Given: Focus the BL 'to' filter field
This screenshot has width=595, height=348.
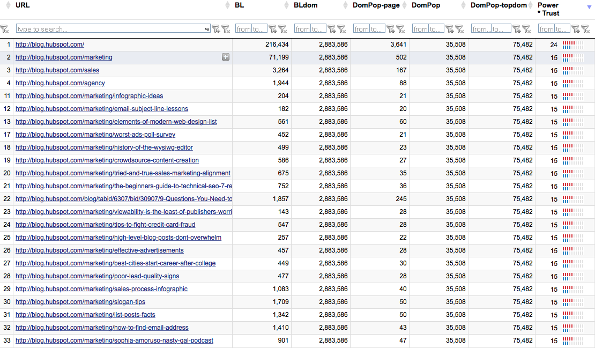Looking at the screenshot, I should click(x=259, y=29).
